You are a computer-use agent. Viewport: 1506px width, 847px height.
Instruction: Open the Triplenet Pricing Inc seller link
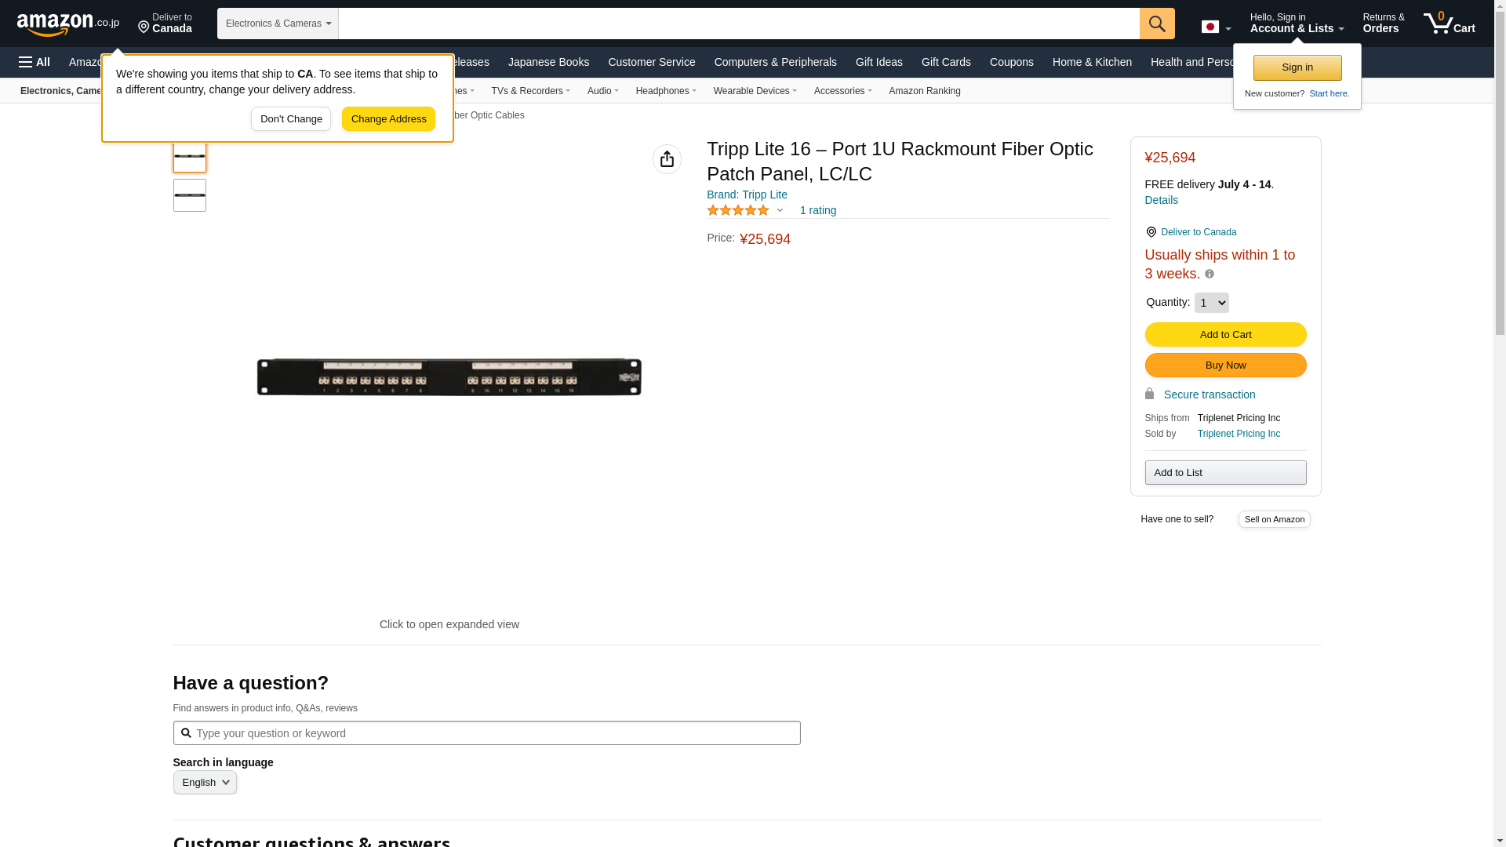coord(1239,434)
